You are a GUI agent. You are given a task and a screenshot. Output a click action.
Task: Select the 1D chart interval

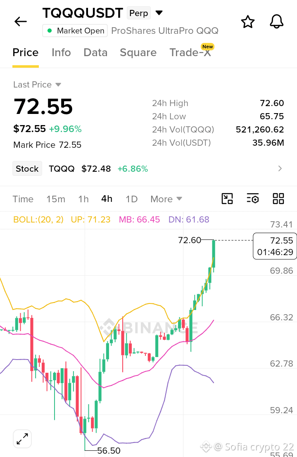tap(132, 199)
